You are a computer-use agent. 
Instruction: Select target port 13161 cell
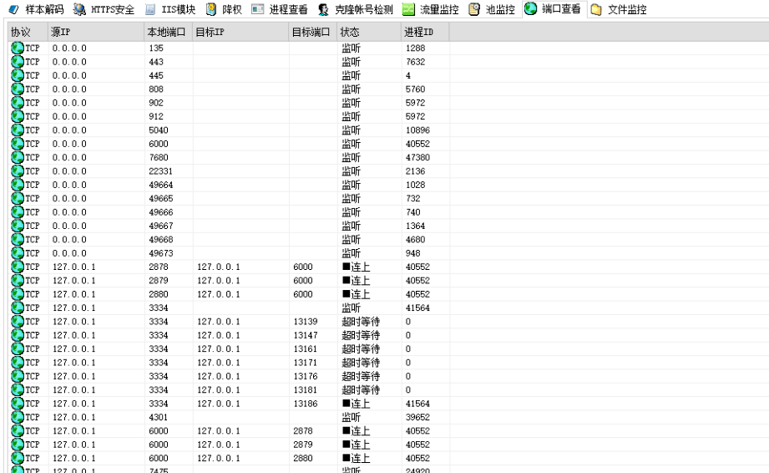tap(306, 348)
